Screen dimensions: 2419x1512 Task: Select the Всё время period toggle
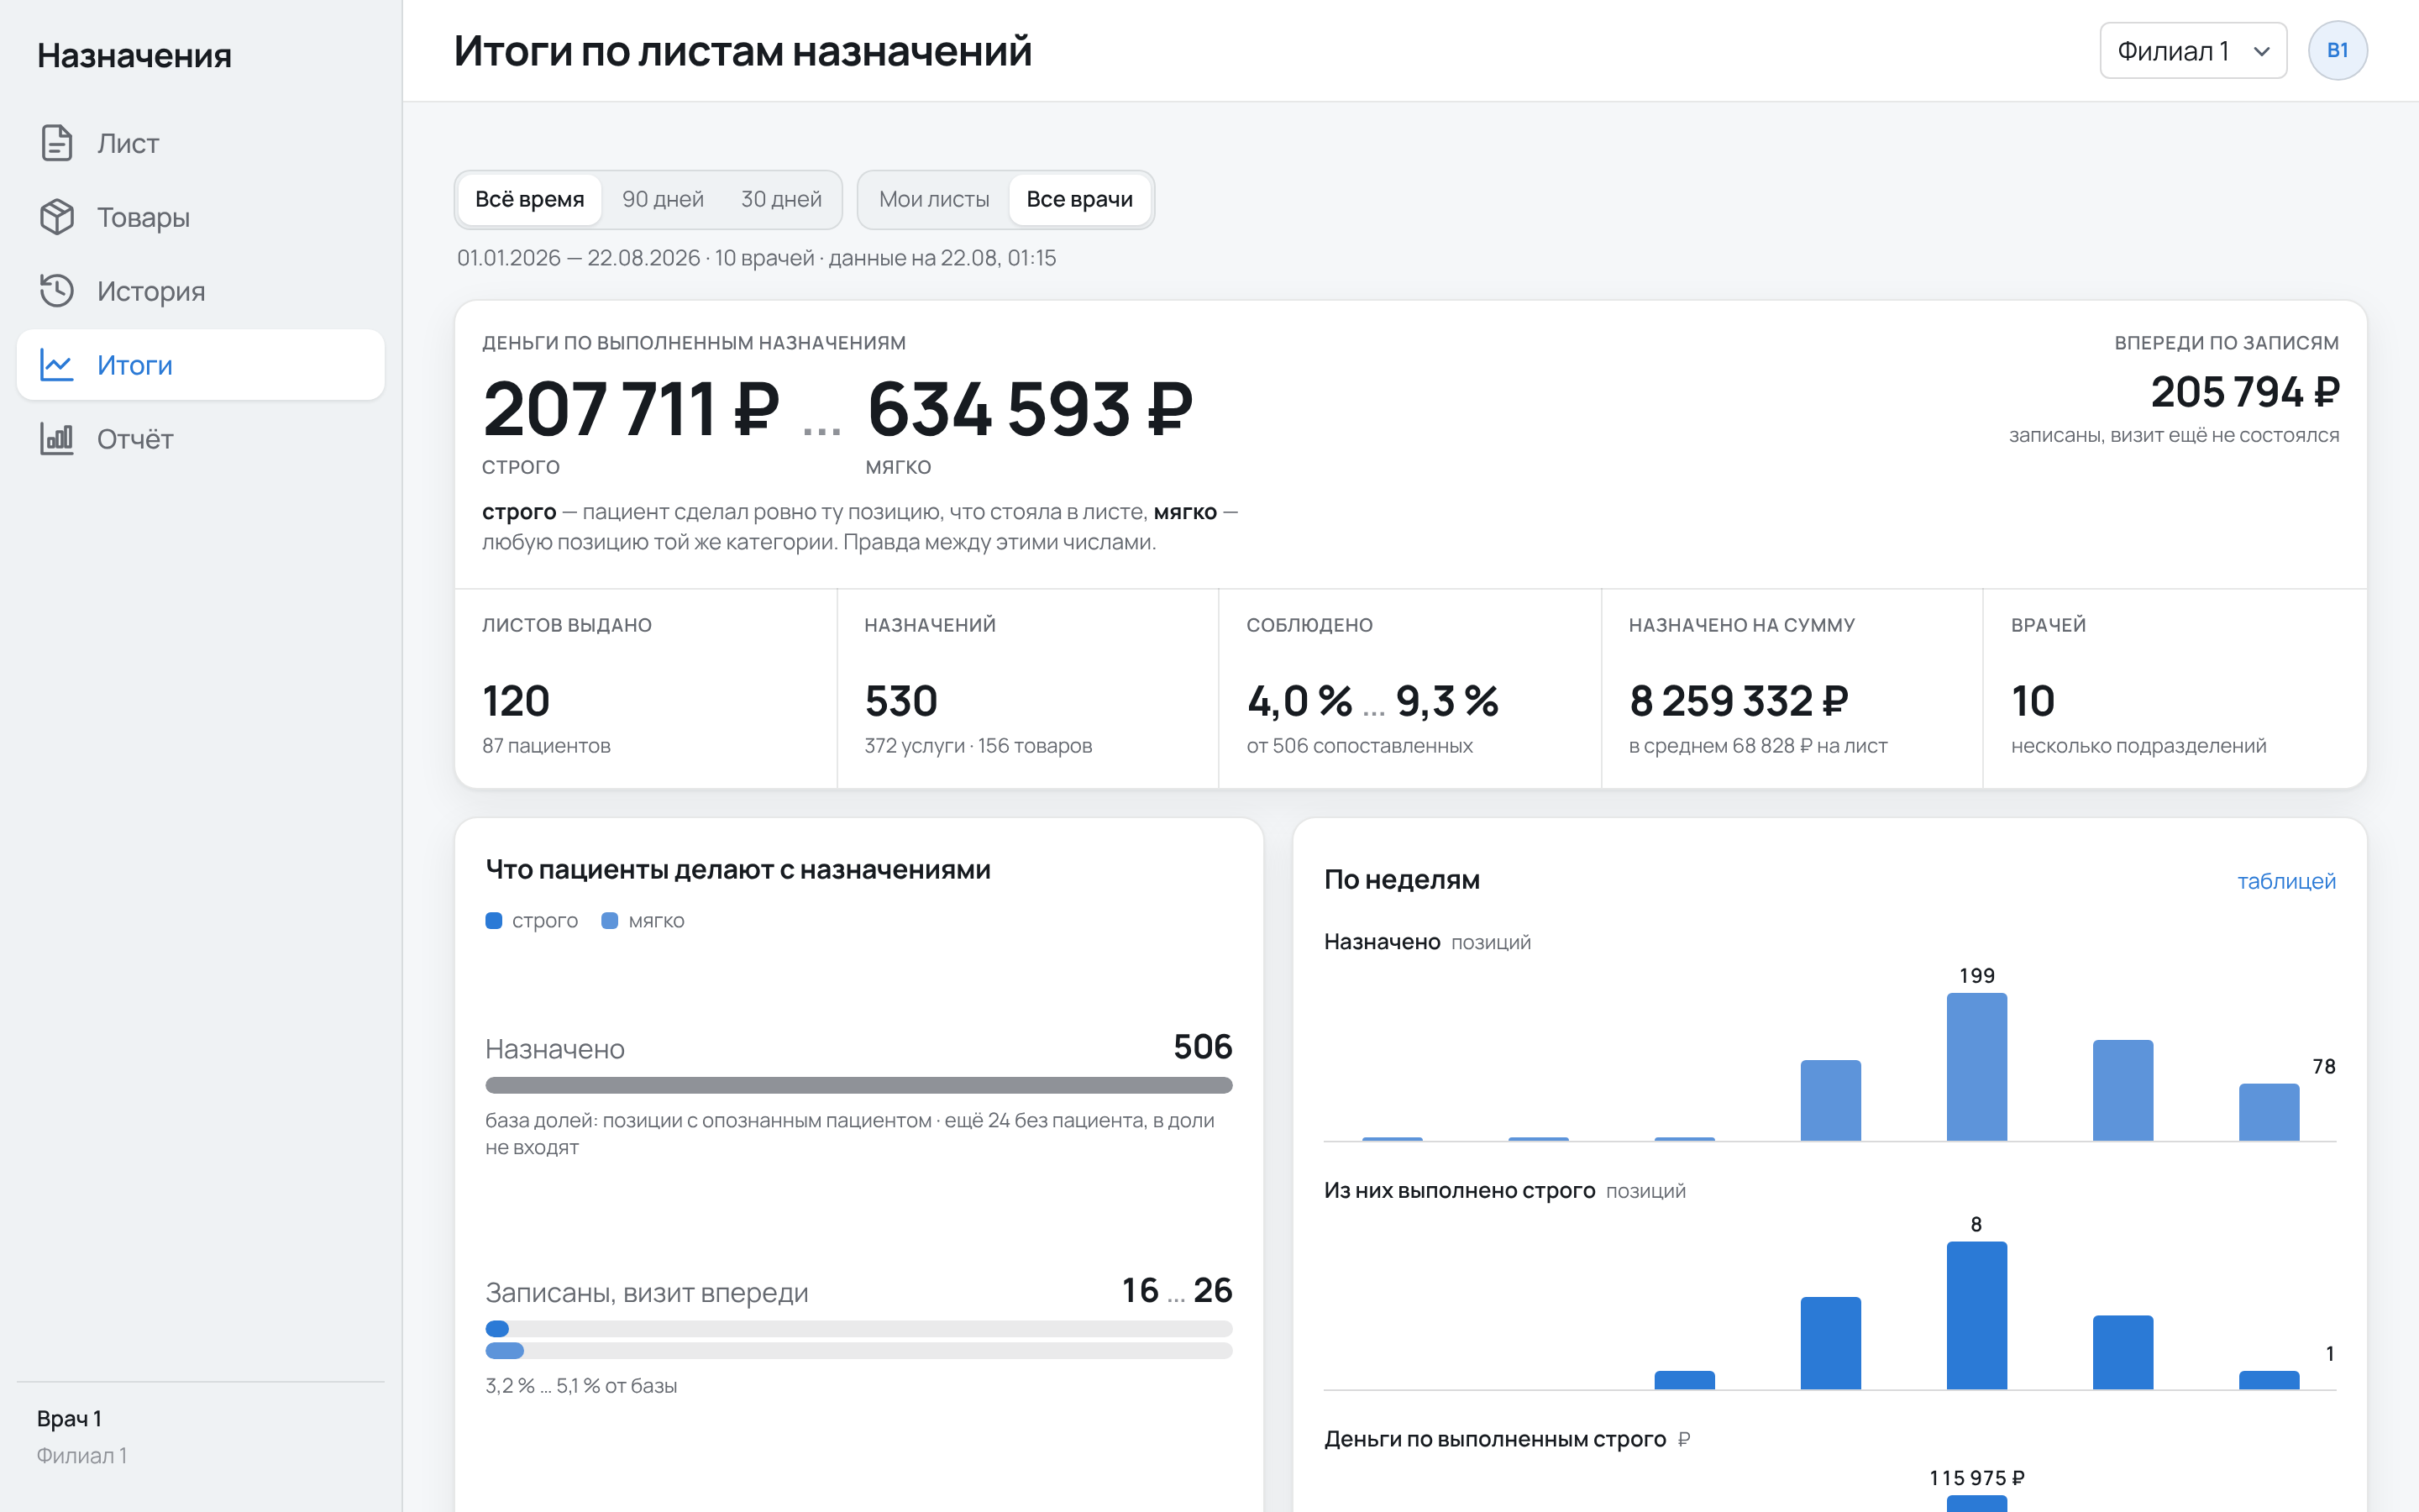(530, 199)
